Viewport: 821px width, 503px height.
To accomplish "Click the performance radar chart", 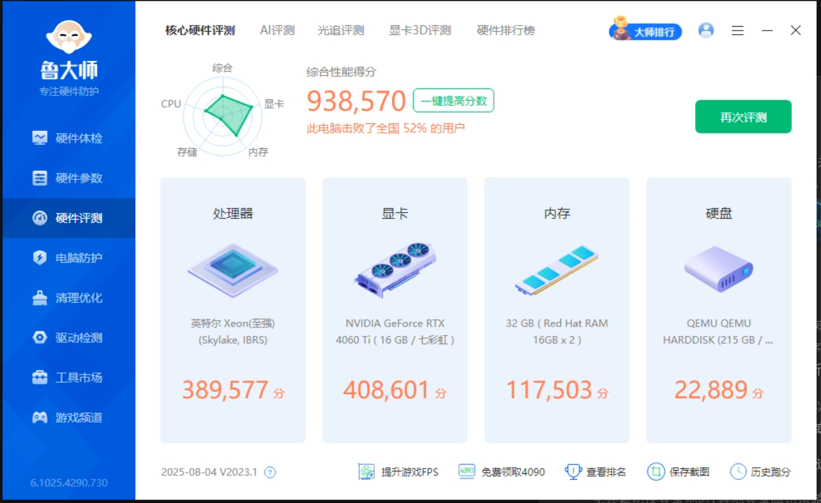I will (x=223, y=115).
